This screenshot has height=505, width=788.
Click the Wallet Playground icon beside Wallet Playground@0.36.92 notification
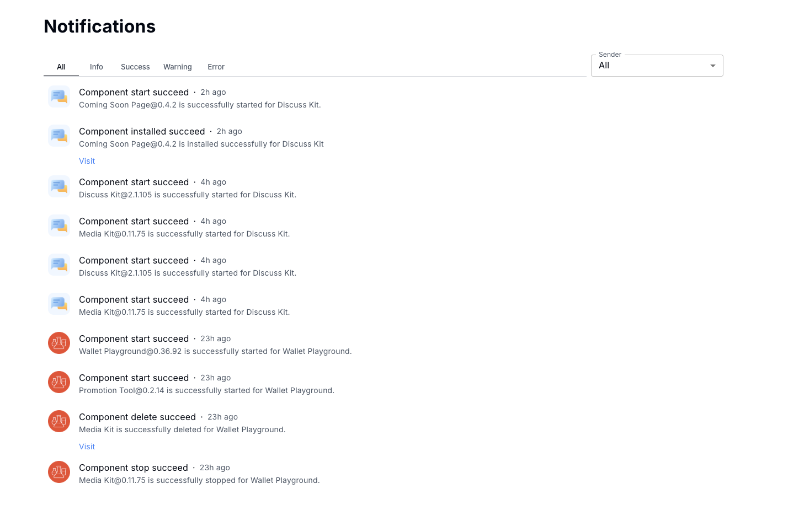coord(59,343)
